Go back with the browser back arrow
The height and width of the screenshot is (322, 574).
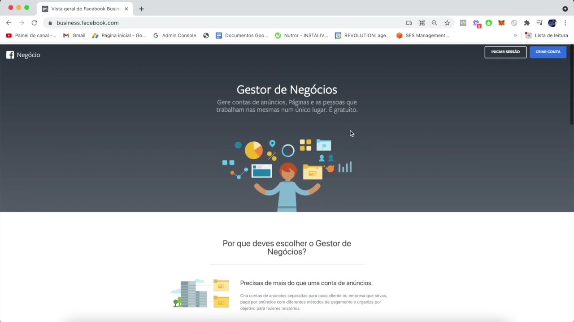(x=9, y=23)
